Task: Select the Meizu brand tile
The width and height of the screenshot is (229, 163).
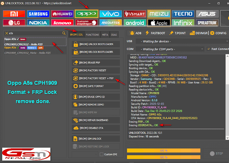Action: [x=159, y=14]
